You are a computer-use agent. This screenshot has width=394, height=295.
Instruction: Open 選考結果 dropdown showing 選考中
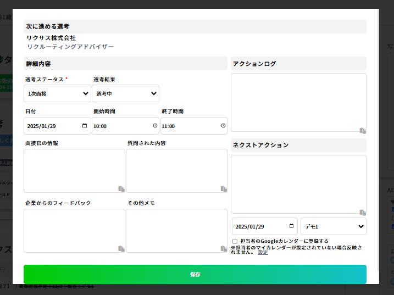click(x=126, y=93)
